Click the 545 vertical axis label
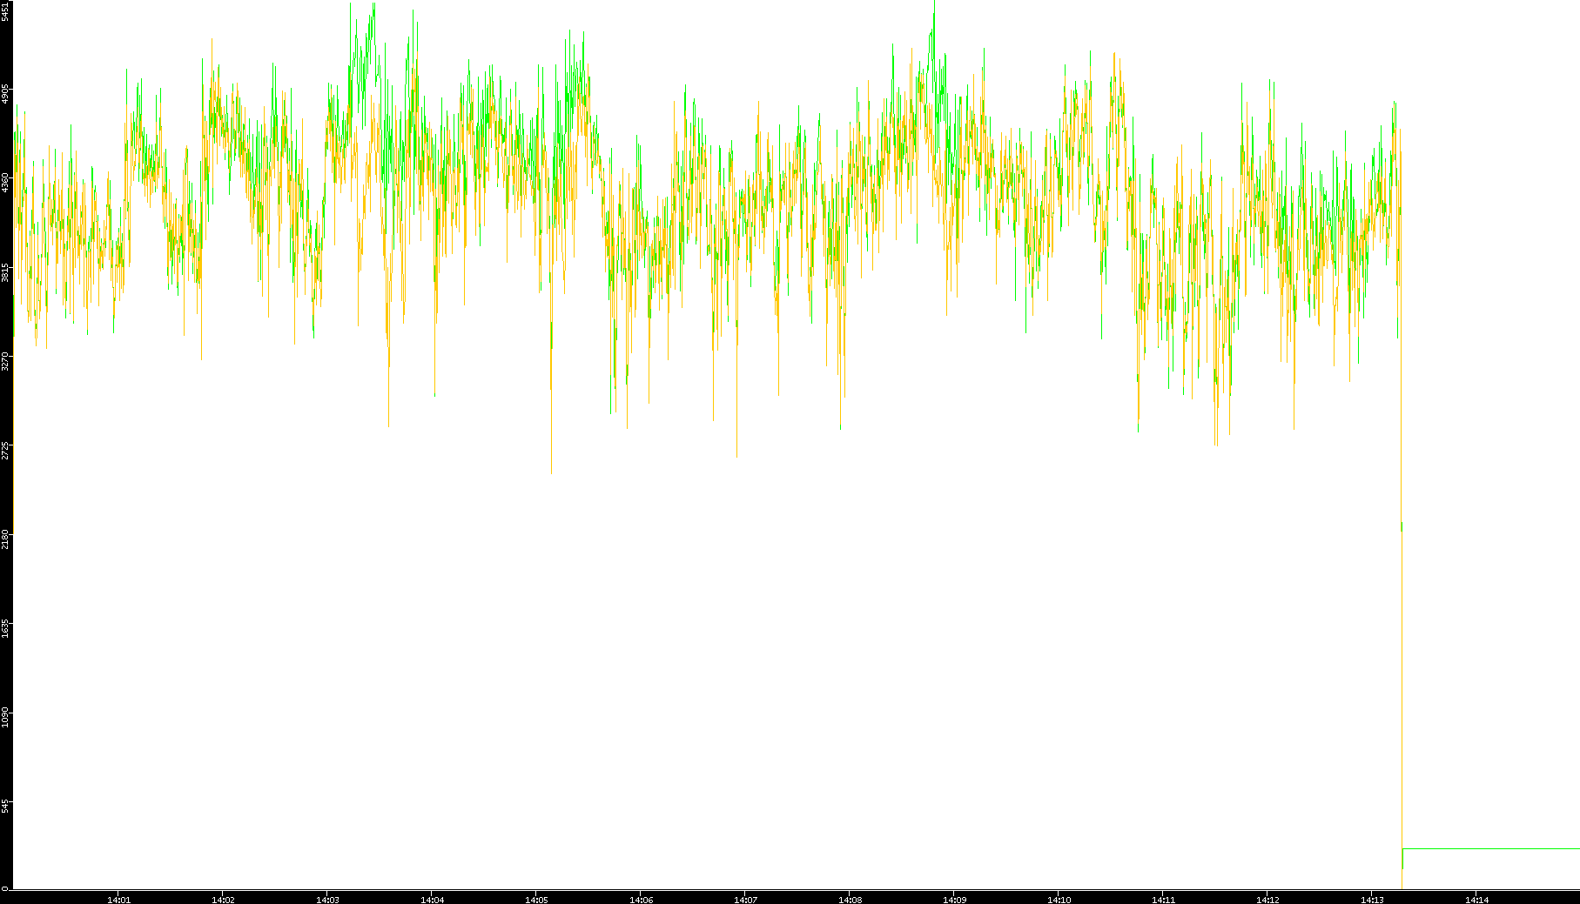1580x904 pixels. (5, 807)
